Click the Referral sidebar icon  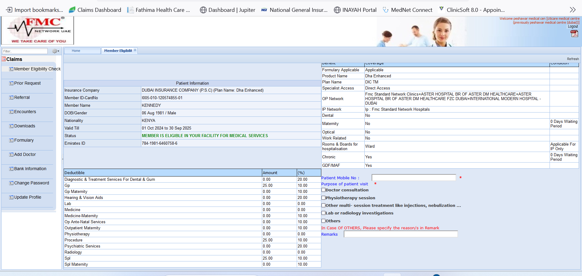click(11, 98)
